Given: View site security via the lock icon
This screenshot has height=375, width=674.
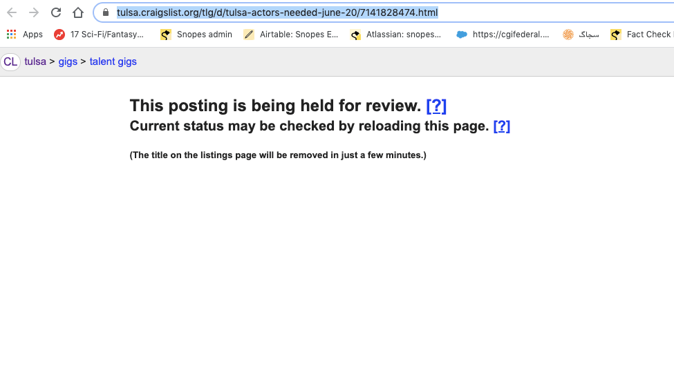Looking at the screenshot, I should click(x=106, y=12).
